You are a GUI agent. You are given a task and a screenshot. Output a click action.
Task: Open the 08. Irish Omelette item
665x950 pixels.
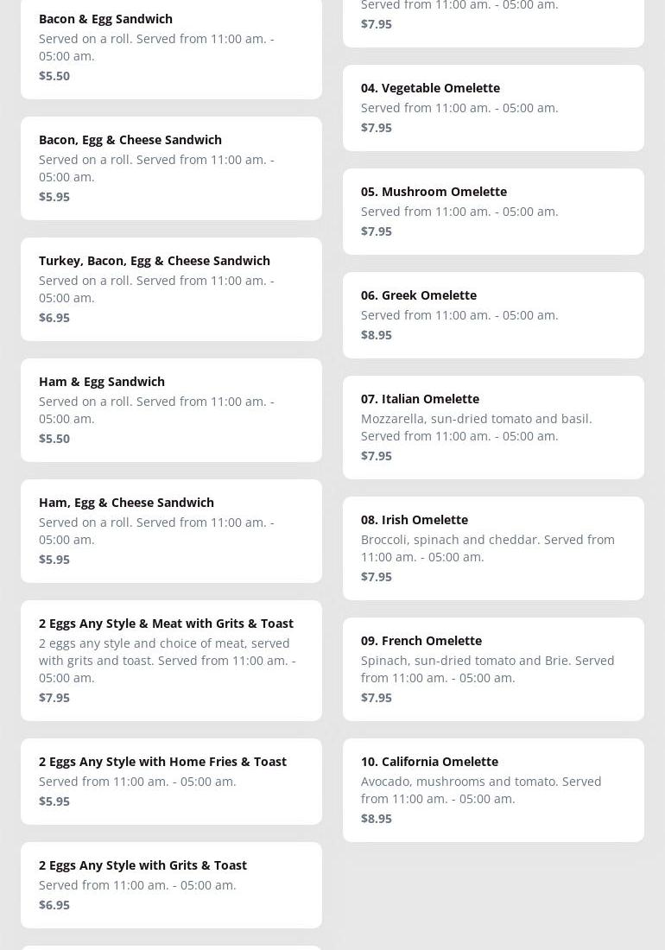point(493,548)
